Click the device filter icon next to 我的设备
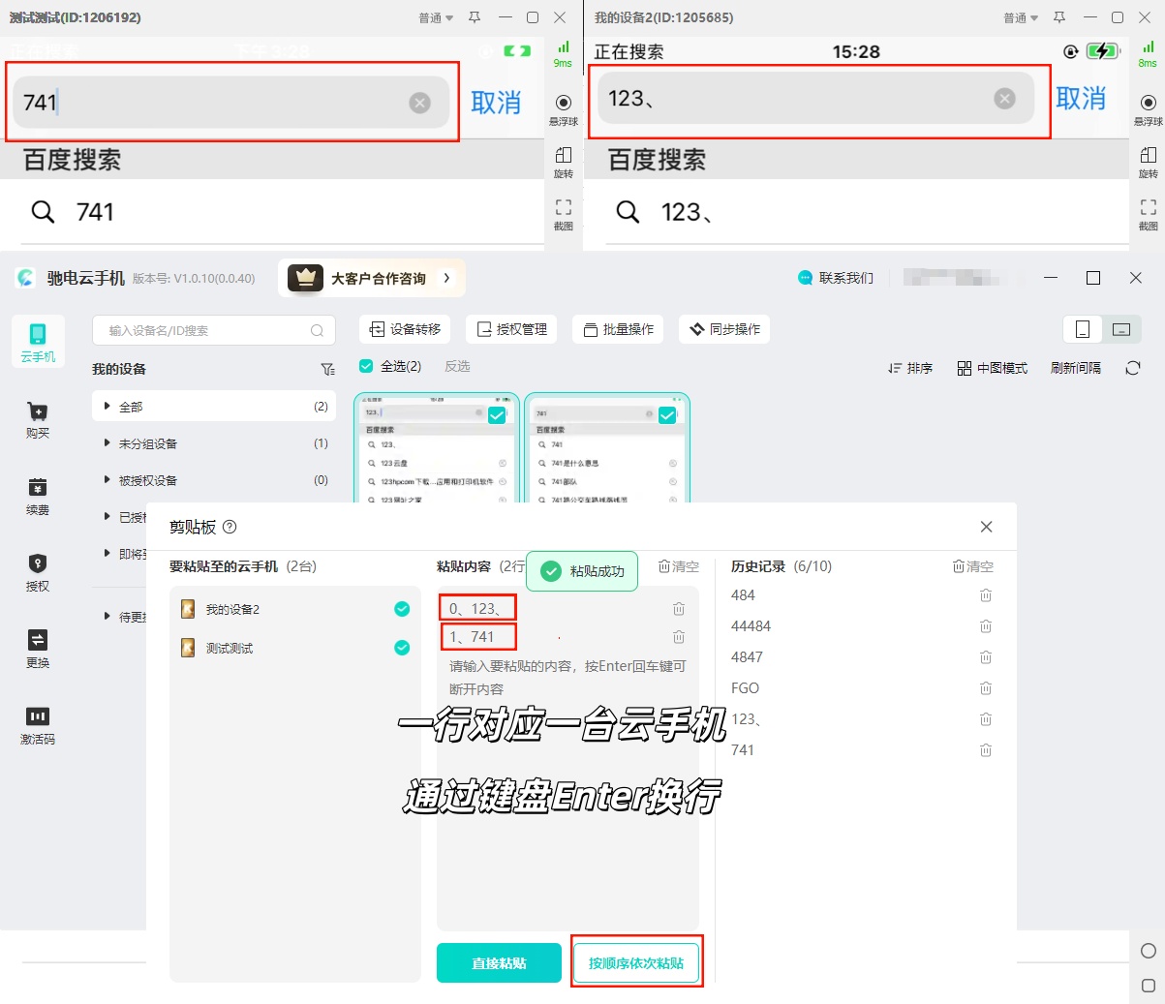1165x1004 pixels. 327,369
